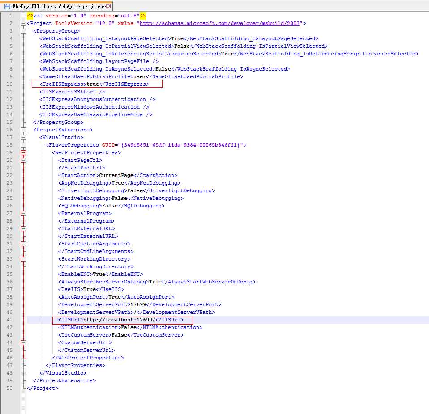The width and height of the screenshot is (429, 414).
Task: Collapse the ExternalProgram fold on line 27
Action: tap(24, 213)
